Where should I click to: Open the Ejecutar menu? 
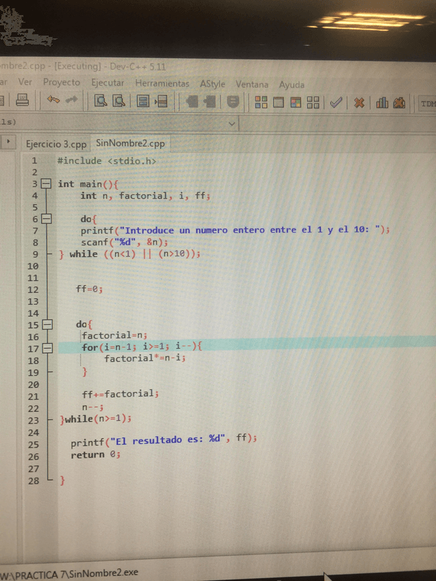click(108, 83)
